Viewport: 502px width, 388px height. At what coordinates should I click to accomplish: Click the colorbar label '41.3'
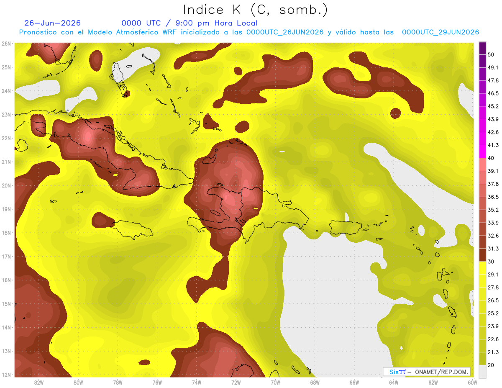pos(493,145)
